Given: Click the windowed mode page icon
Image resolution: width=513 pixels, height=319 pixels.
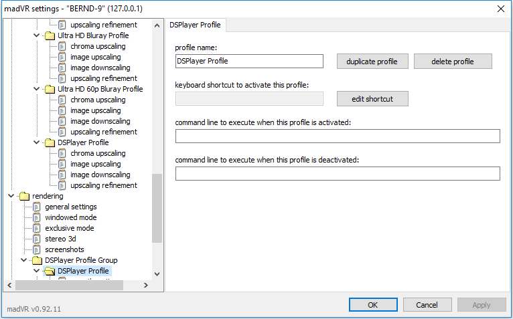Looking at the screenshot, I should click(37, 217).
